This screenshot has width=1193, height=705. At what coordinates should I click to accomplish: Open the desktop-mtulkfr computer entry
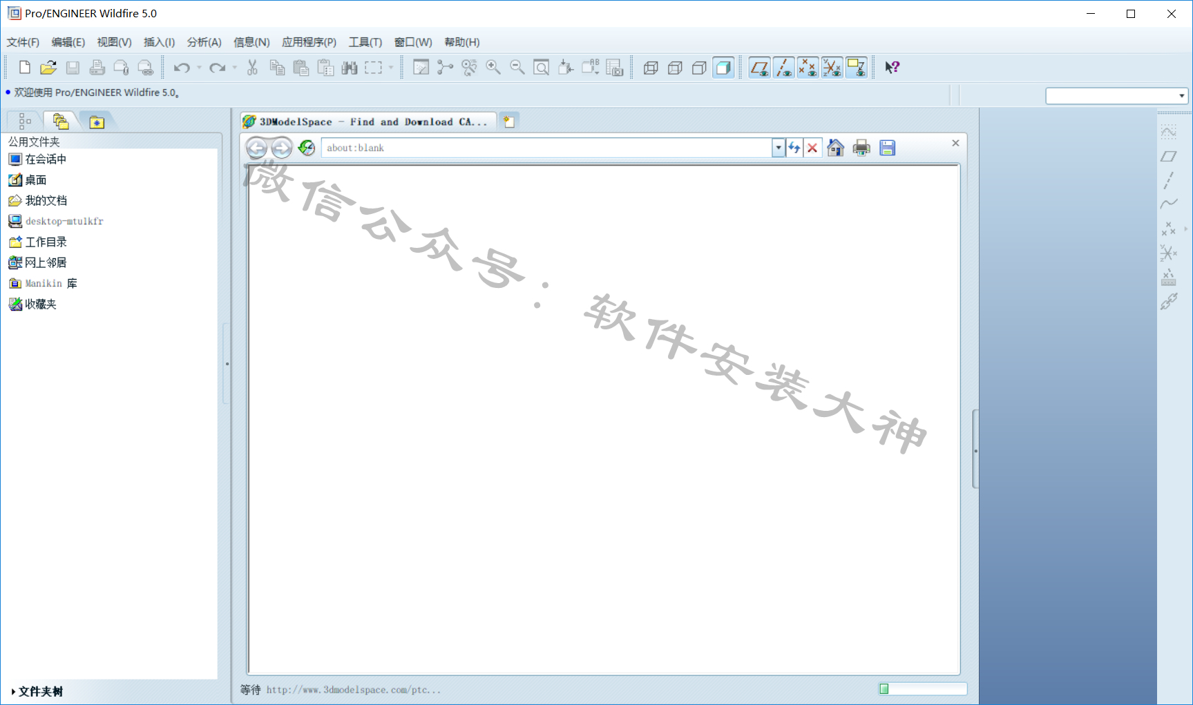56,222
